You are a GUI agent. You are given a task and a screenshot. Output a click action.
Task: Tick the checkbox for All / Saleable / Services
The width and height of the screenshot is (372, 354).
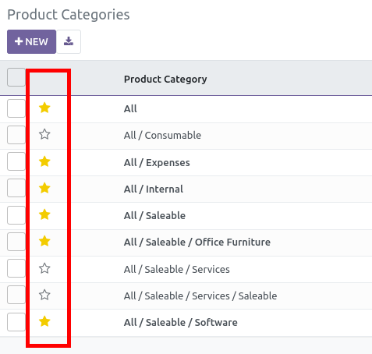click(16, 268)
